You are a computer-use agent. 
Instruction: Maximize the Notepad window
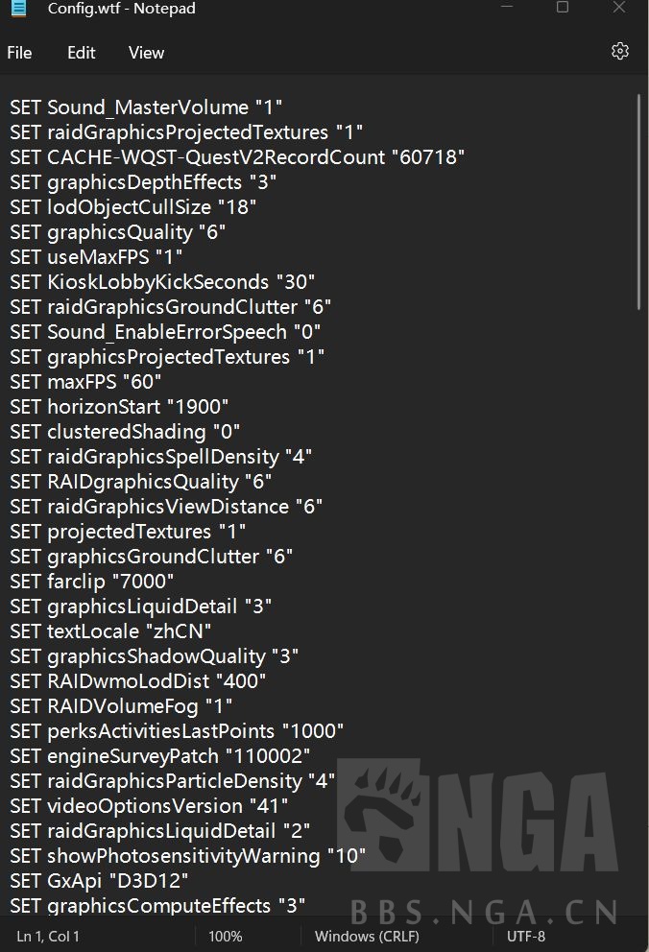563,9
